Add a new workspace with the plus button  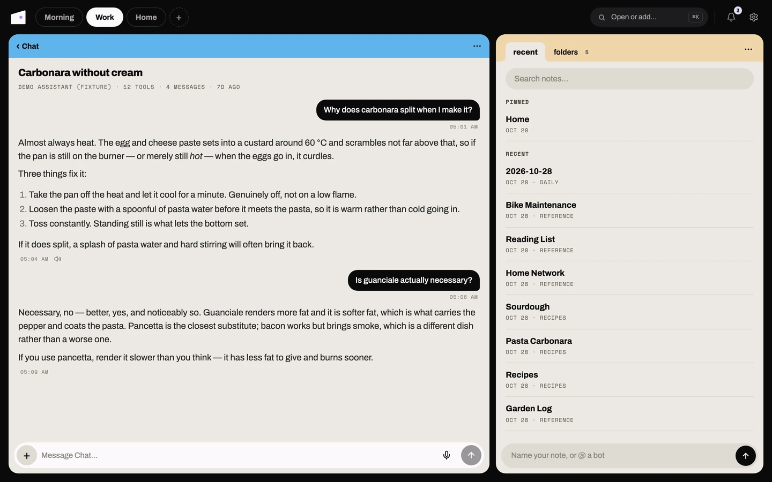point(179,17)
